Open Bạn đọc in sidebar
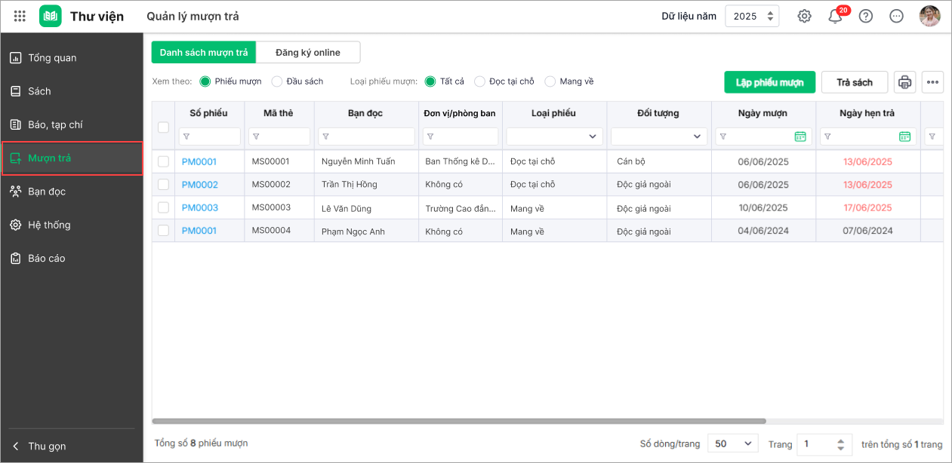952x463 pixels. point(72,192)
